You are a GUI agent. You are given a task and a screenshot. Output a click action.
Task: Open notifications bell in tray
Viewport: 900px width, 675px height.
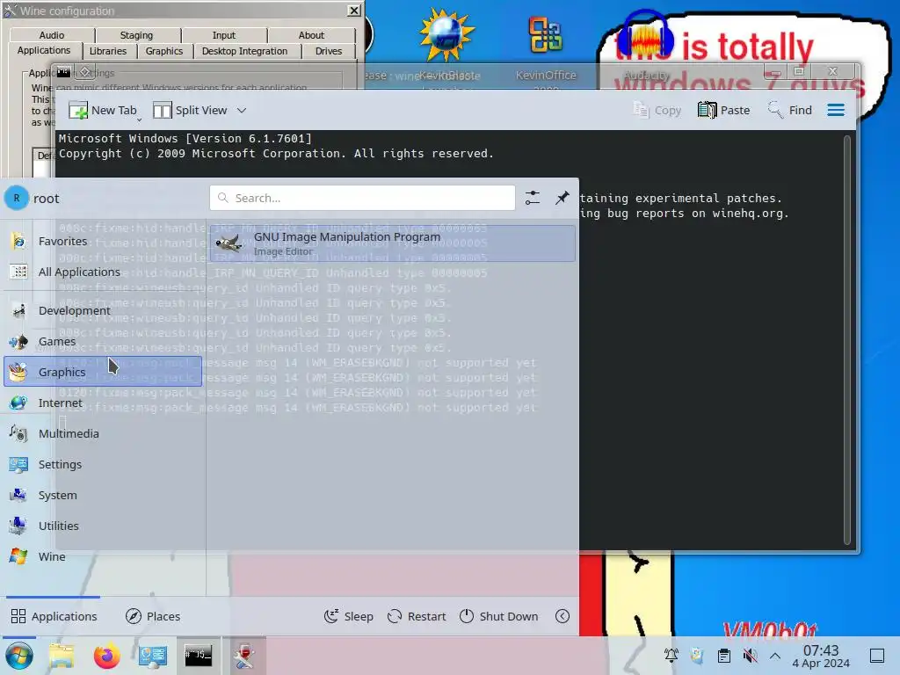pyautogui.click(x=671, y=655)
